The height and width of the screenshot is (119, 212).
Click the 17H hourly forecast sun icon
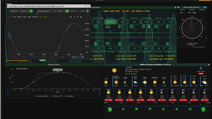tap(119, 92)
